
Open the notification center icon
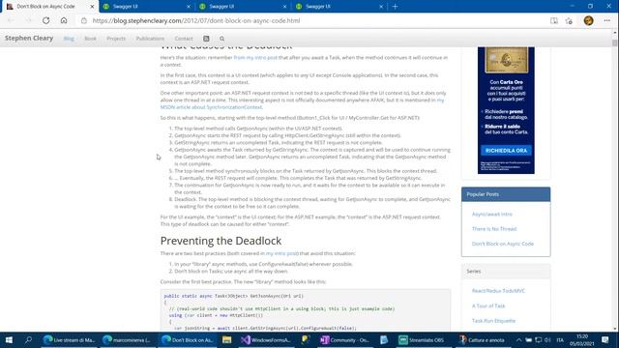pyautogui.click(x=605, y=339)
